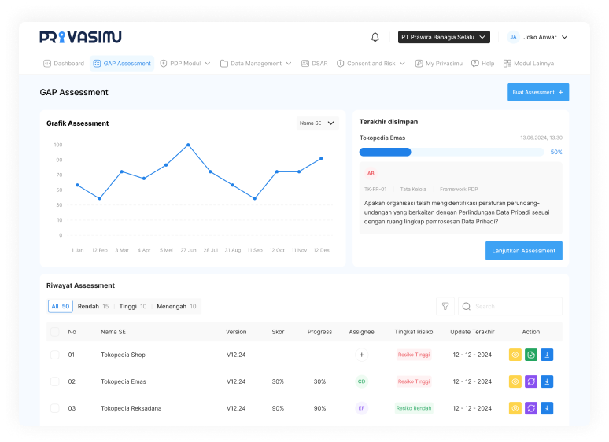Open the Joko Anwar user menu
Screen dimensions: 609x442
[x=538, y=37]
